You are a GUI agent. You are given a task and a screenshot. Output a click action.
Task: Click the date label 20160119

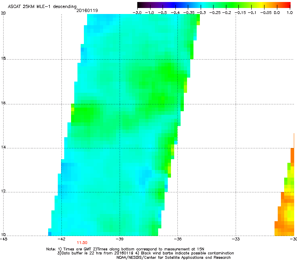click(87, 10)
